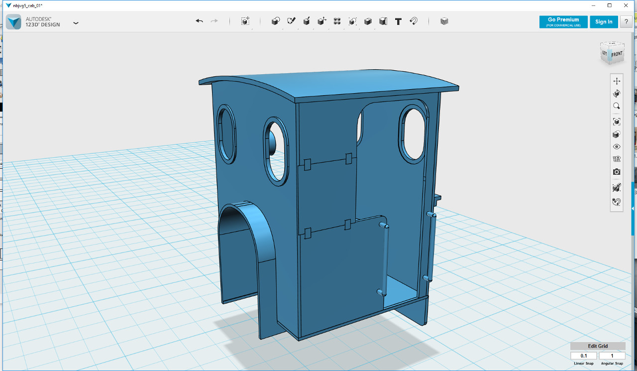Select the Orbit navigation tool
This screenshot has height=371, width=637.
click(617, 94)
